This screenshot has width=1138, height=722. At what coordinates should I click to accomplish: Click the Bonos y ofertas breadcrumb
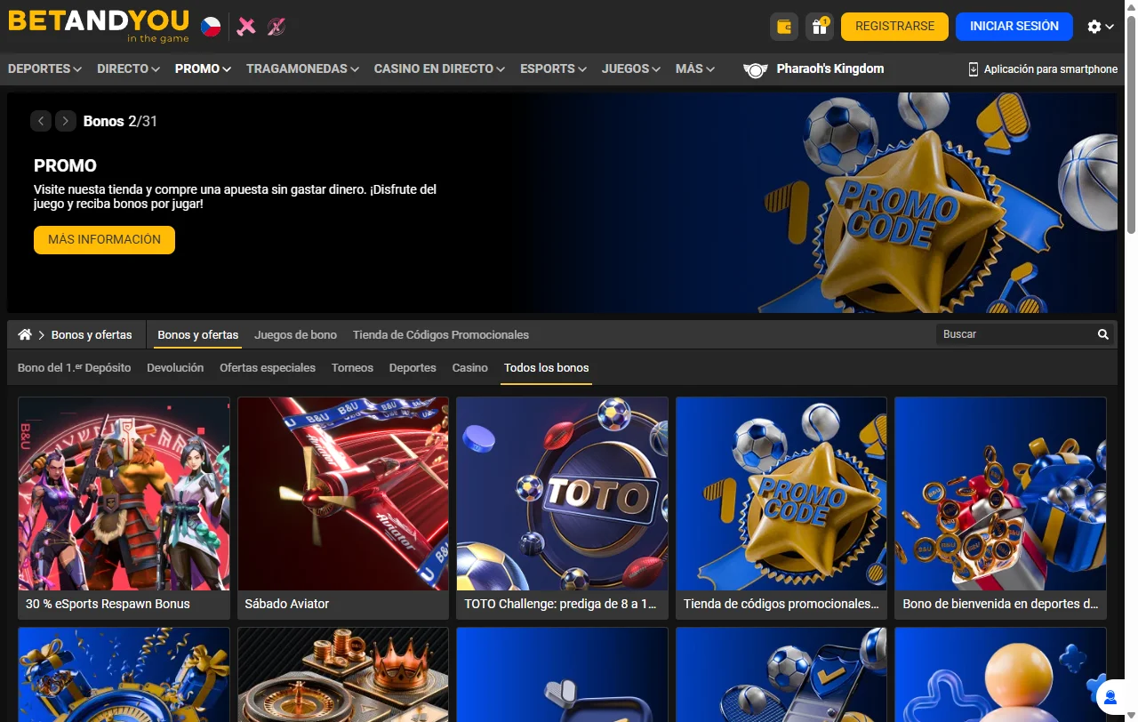(92, 335)
